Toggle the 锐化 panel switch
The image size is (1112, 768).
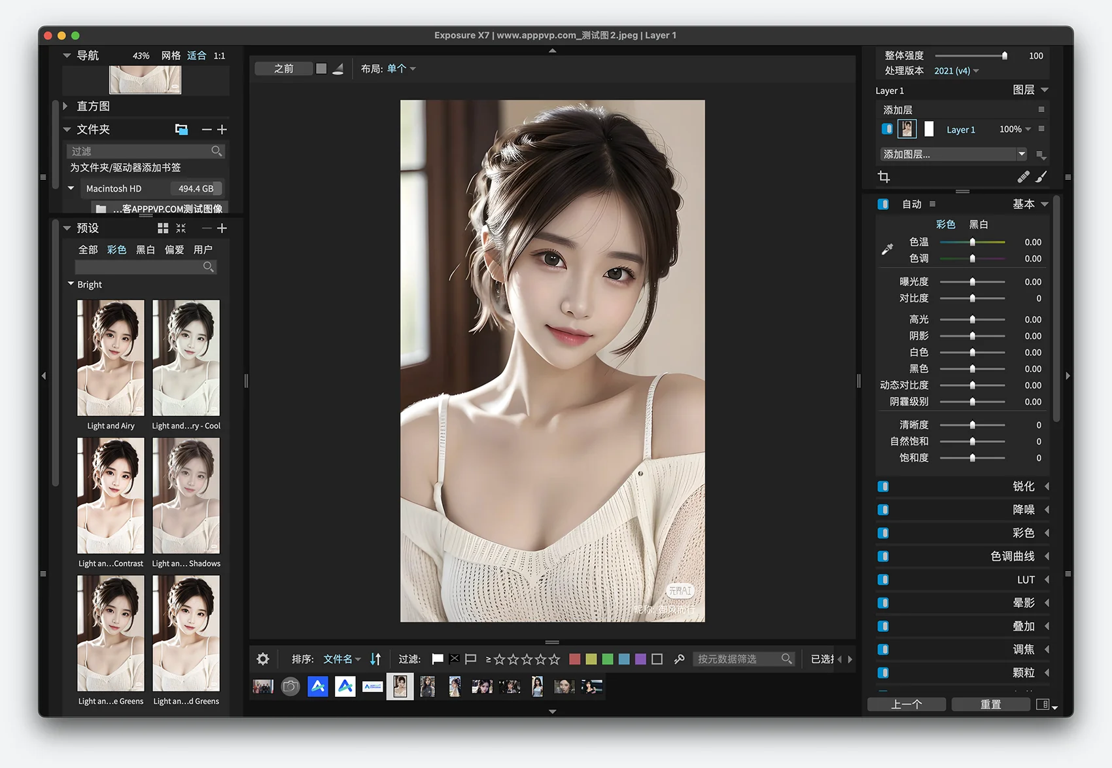883,486
